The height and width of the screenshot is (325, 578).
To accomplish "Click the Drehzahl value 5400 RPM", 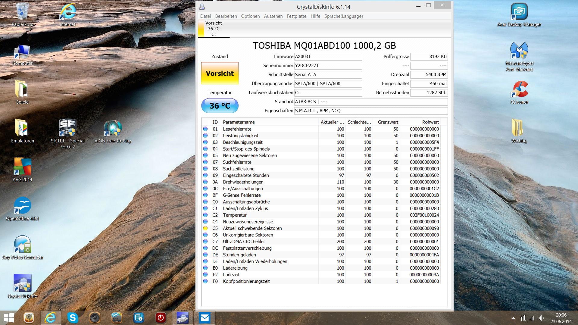I will 429,75.
